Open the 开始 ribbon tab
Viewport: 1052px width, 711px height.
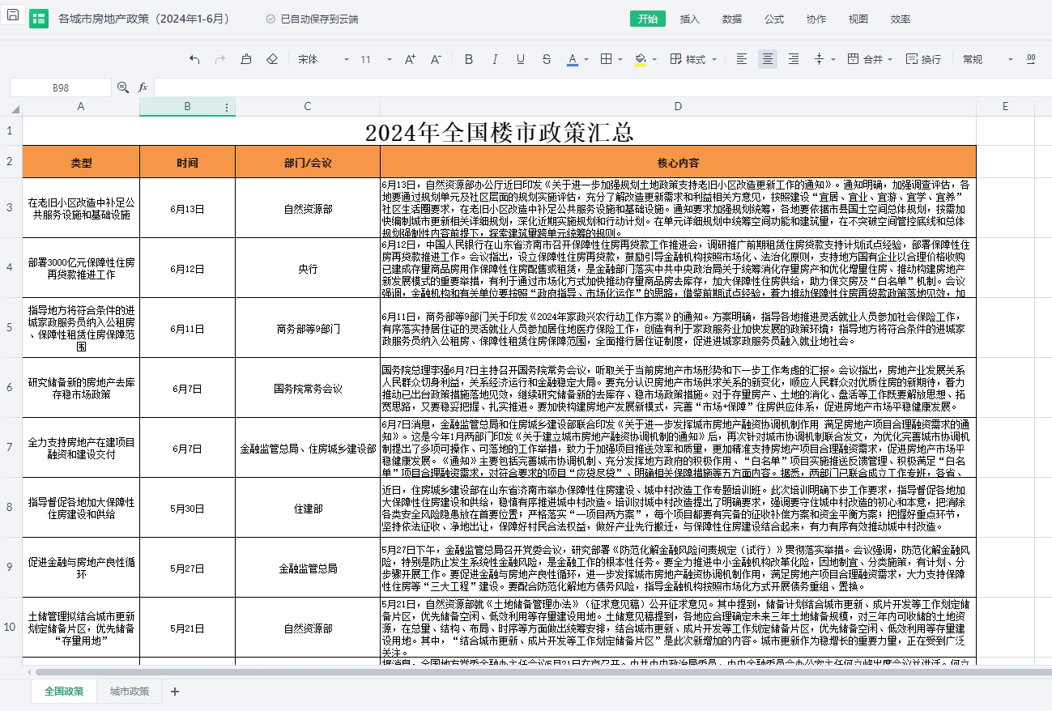tap(648, 19)
